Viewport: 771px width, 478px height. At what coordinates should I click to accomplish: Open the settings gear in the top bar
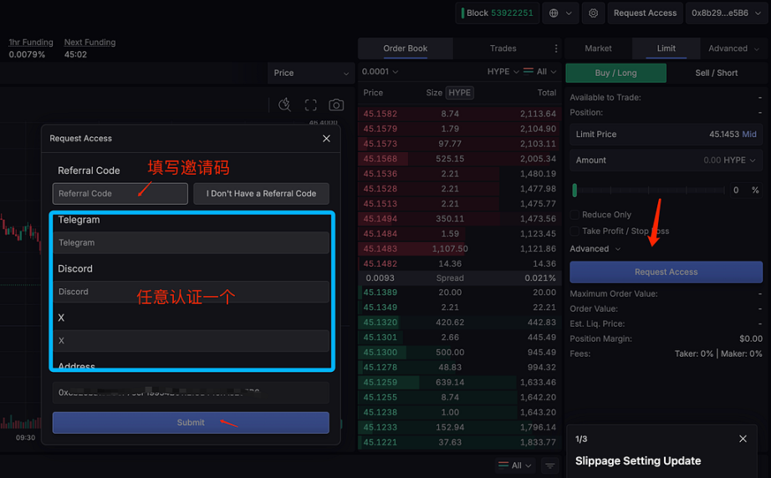click(594, 13)
